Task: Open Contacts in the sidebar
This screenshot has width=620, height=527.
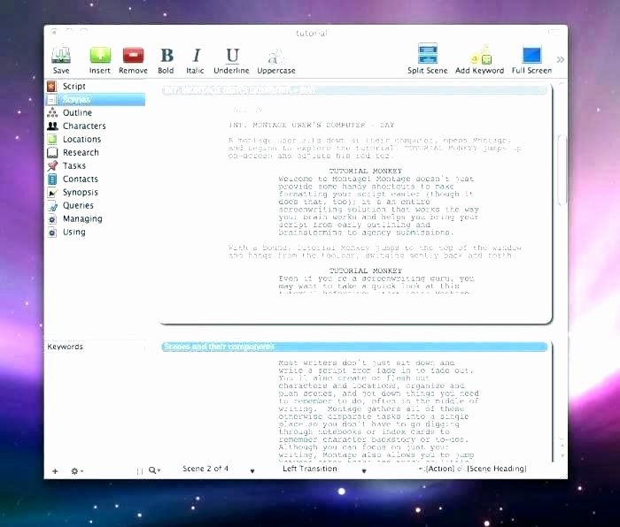Action: pos(95,179)
